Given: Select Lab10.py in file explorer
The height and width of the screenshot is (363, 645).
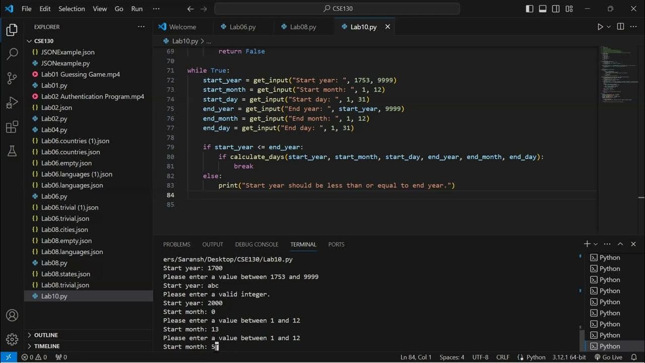Looking at the screenshot, I should click(x=88, y=296).
